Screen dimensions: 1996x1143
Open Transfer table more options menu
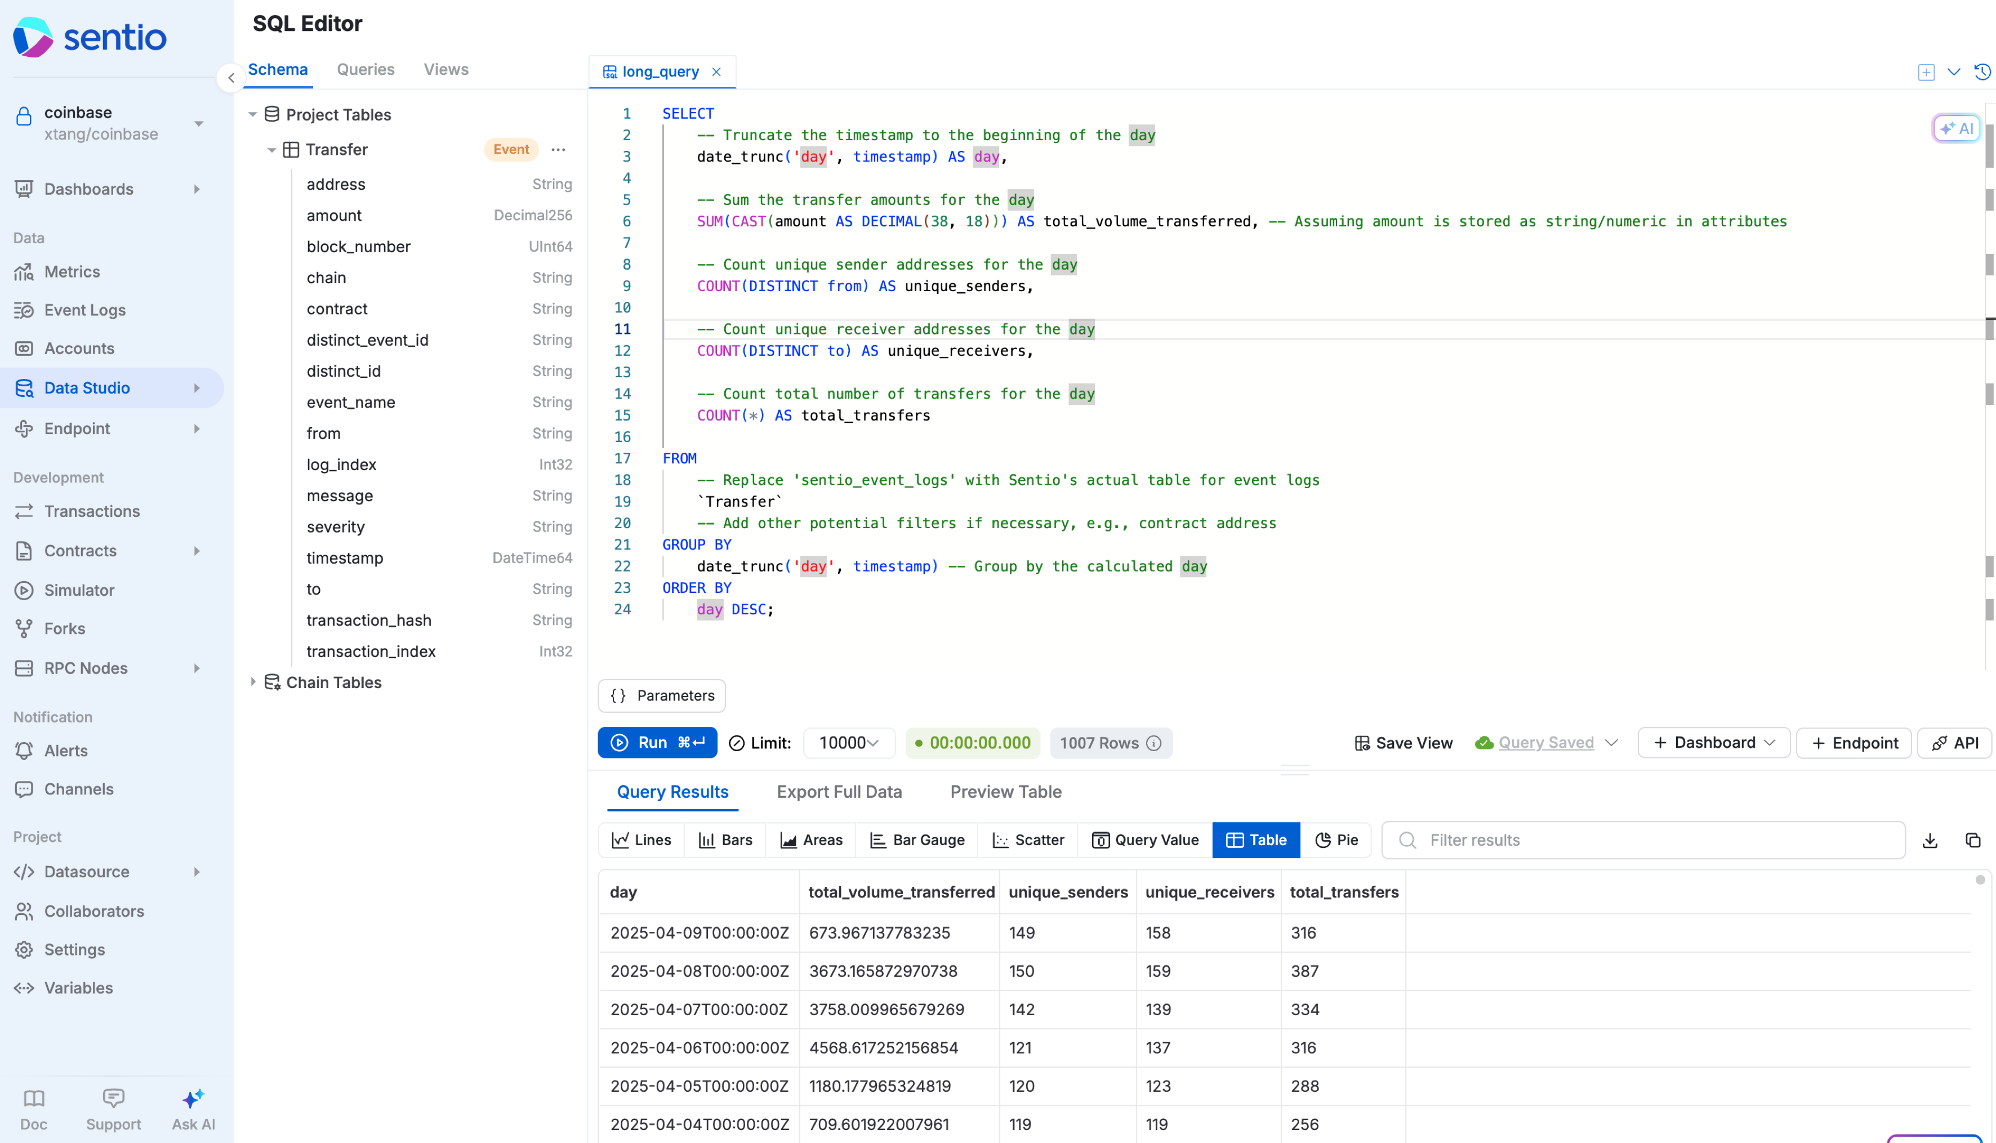click(558, 149)
